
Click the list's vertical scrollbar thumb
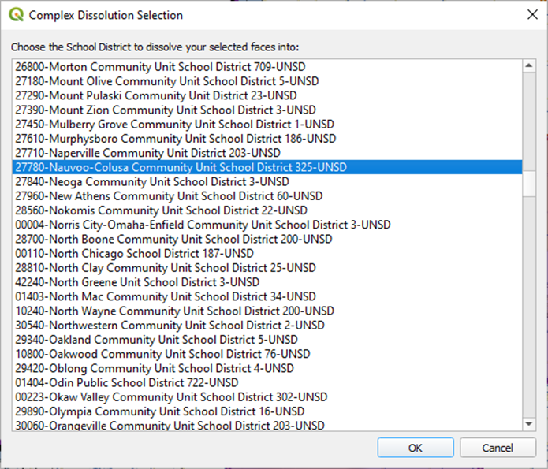click(529, 183)
